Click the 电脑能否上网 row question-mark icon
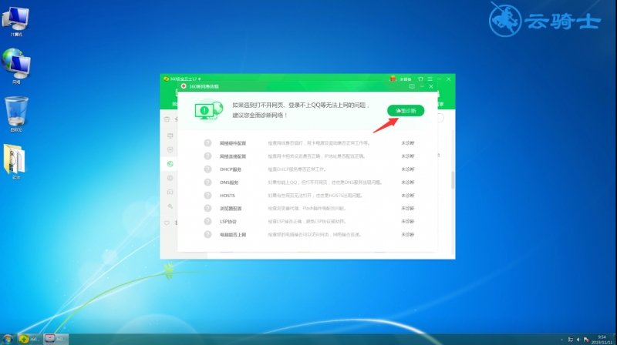The image size is (617, 345). coord(207,235)
